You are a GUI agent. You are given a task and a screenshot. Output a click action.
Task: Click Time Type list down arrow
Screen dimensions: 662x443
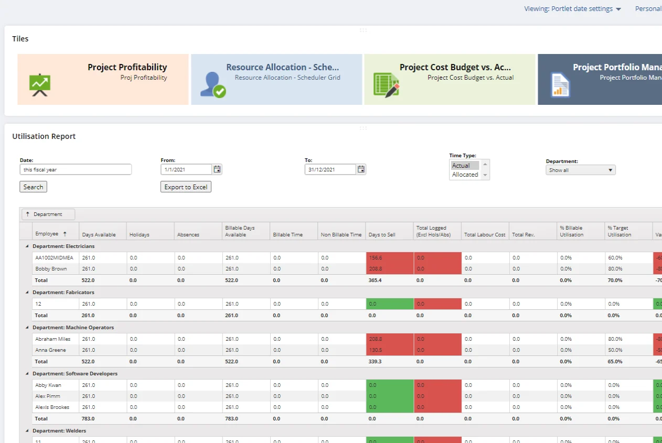[x=485, y=175]
